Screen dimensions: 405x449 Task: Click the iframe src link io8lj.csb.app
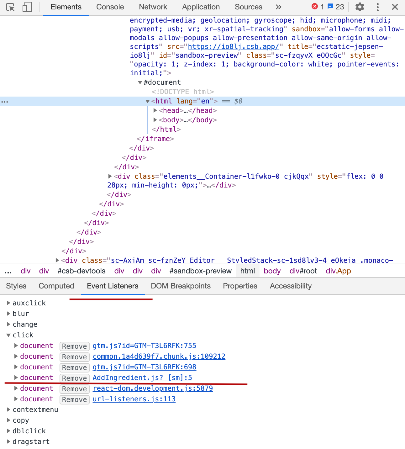[x=233, y=46]
